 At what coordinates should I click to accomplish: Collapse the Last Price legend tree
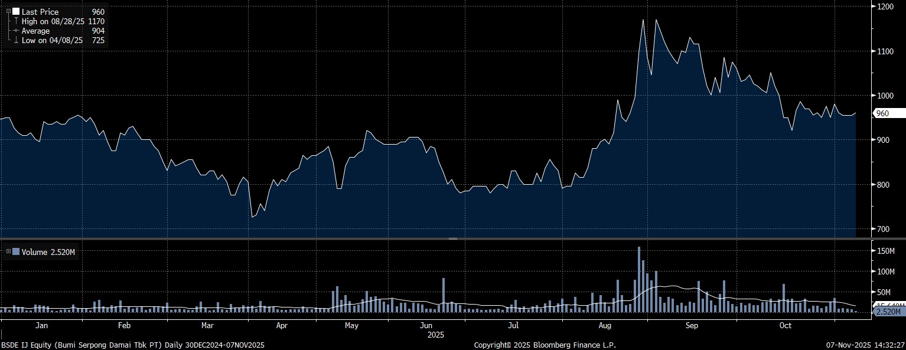click(8, 11)
